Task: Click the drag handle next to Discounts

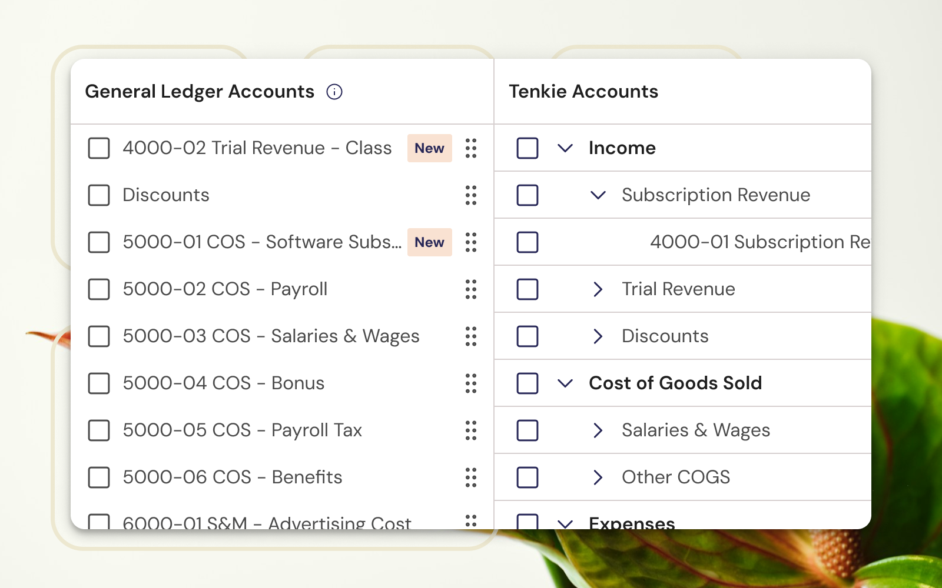Action: click(x=470, y=195)
